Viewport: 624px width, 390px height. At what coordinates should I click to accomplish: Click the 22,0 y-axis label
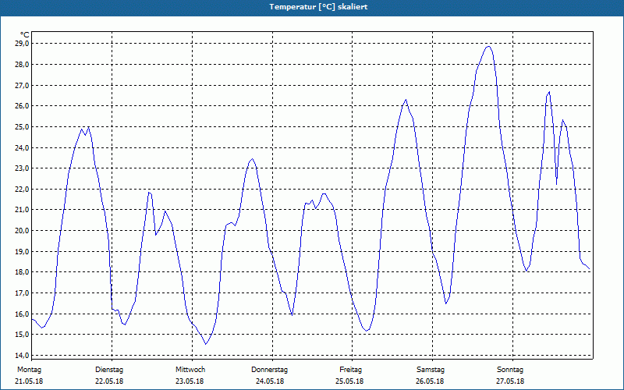click(22, 189)
